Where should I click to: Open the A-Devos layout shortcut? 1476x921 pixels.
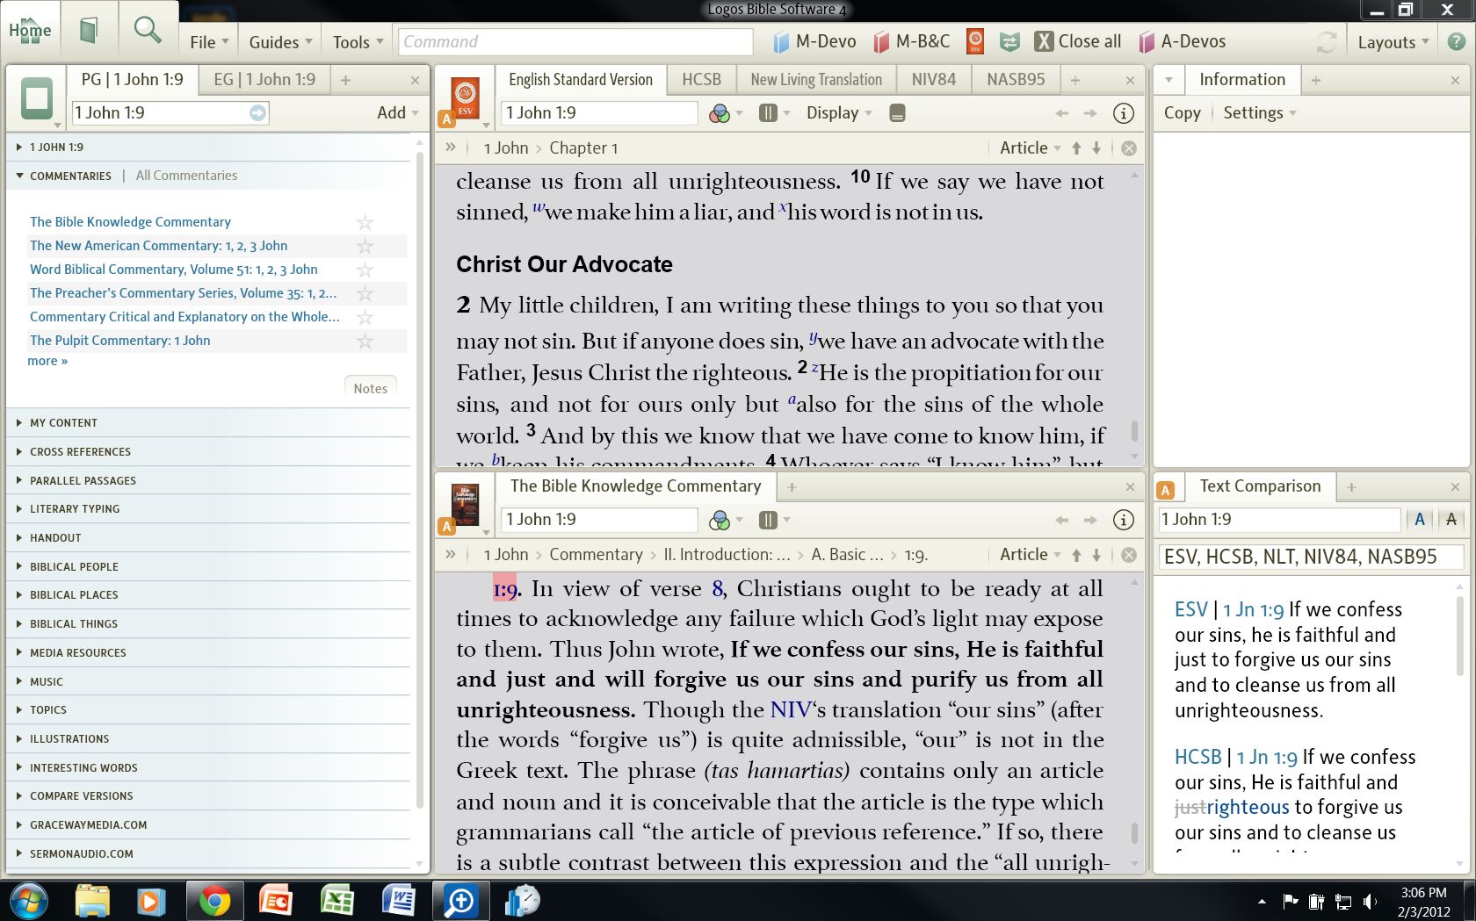tap(1183, 41)
